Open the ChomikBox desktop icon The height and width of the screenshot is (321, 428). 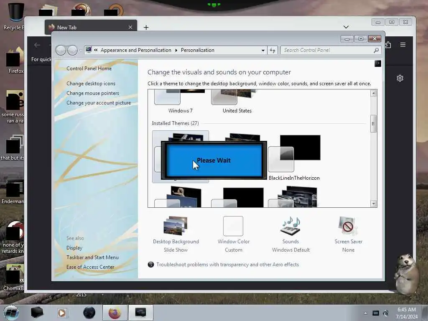click(14, 278)
